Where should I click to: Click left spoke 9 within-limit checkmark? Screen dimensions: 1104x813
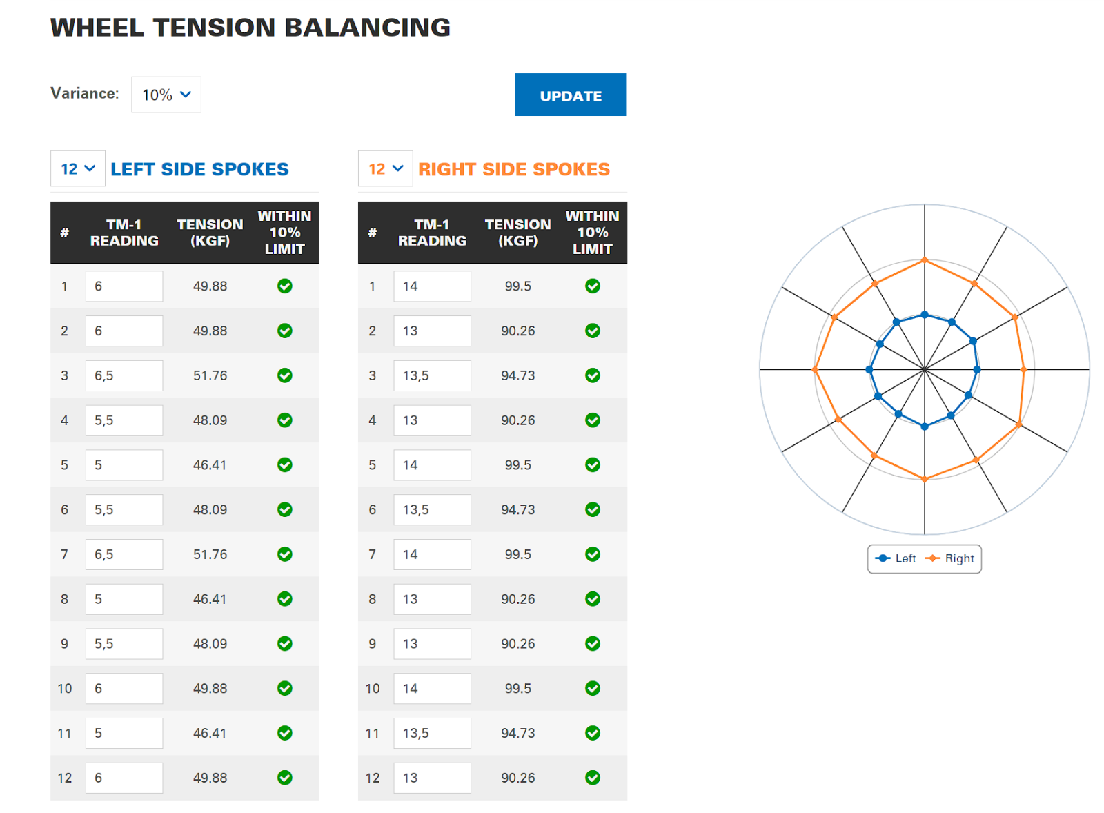[284, 644]
